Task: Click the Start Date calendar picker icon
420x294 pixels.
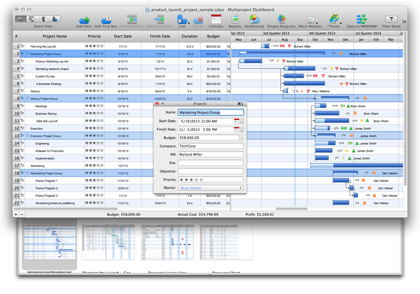Action: (236, 121)
